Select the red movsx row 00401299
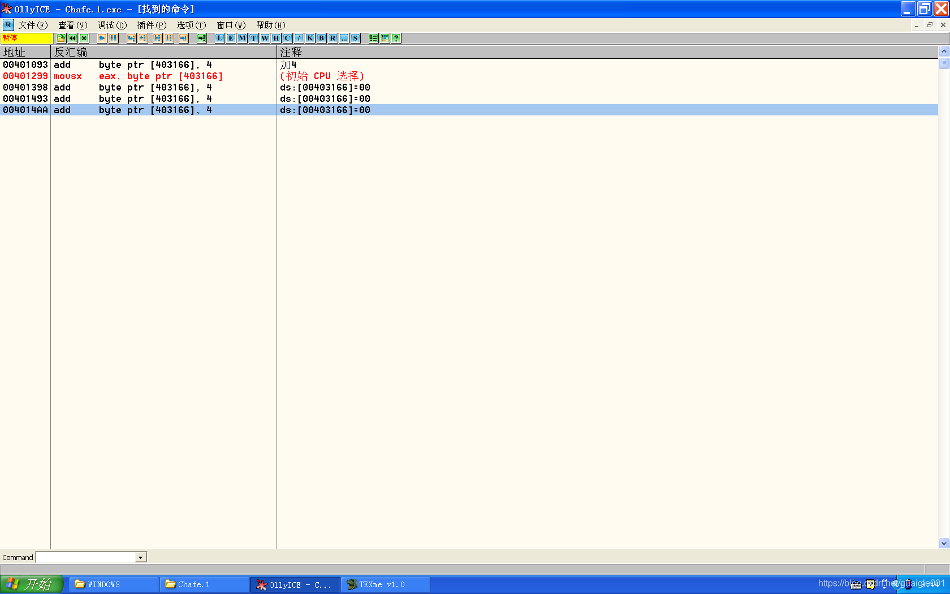Screen dimensions: 950x594 click(469, 76)
